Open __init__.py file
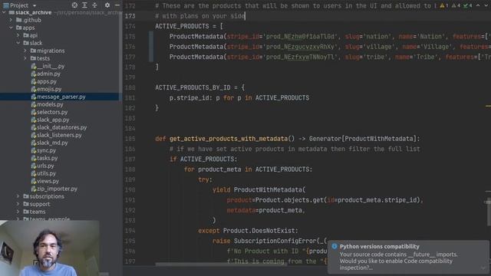Image resolution: width=491 pixels, height=276 pixels. [x=51, y=66]
